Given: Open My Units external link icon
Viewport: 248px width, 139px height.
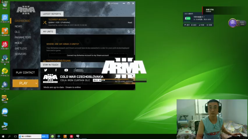Looking at the screenshot, I should pyautogui.click(x=133, y=32).
